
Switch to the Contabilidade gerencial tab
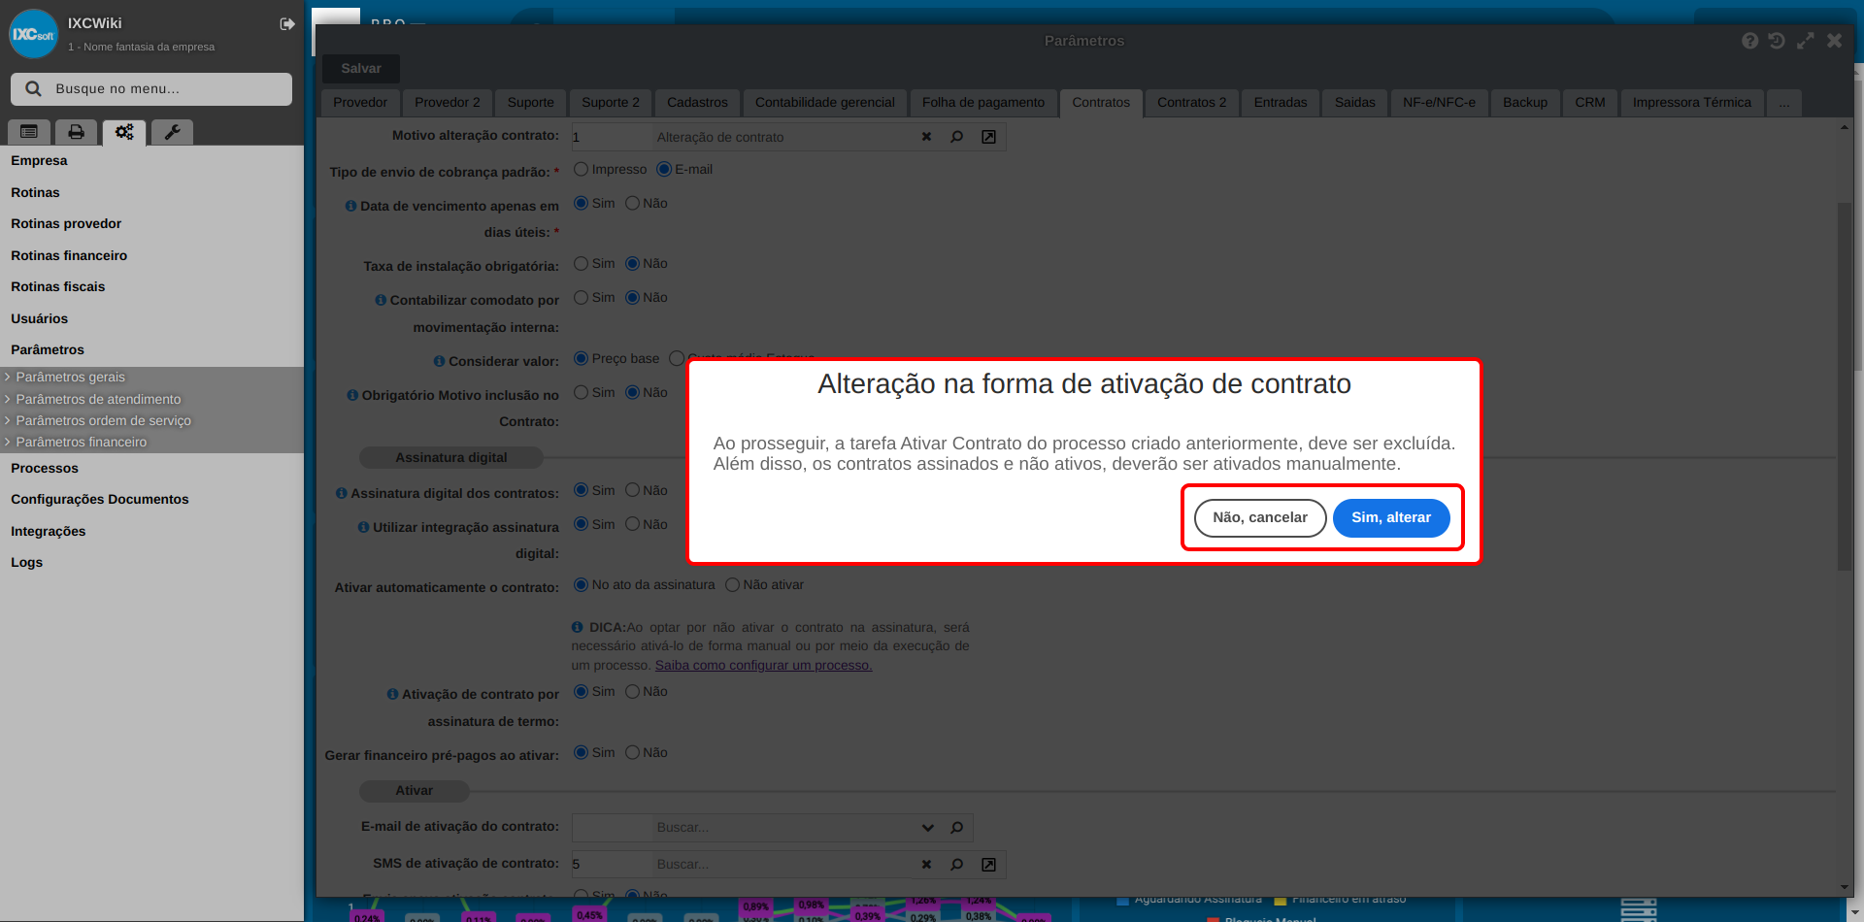pyautogui.click(x=825, y=103)
